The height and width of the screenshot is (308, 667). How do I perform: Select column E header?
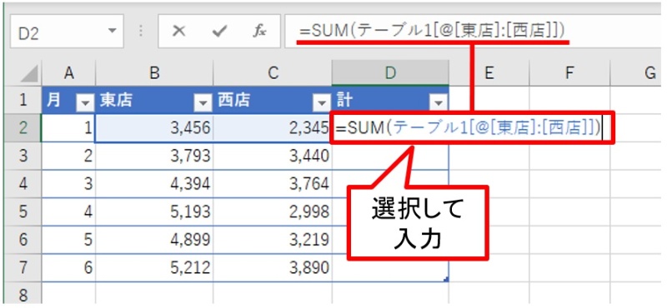pos(489,73)
